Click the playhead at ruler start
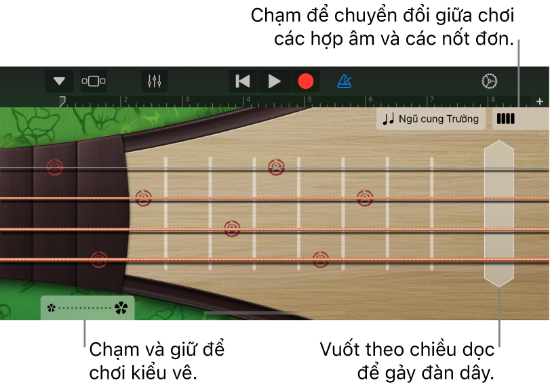The width and height of the screenshot is (550, 391). pyautogui.click(x=62, y=102)
